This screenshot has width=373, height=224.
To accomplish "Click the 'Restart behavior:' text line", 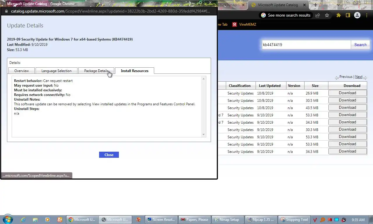I will coord(43,80).
